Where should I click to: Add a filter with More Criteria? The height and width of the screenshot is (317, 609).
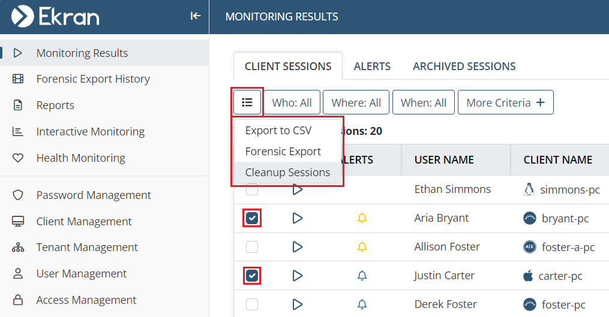[505, 102]
